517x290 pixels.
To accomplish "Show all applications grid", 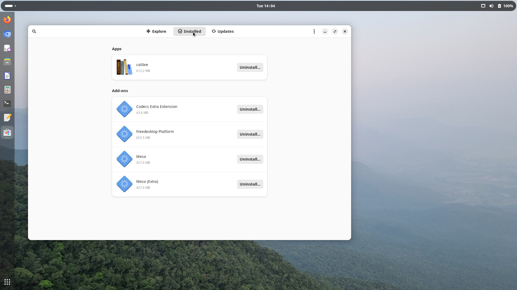I will [7, 282].
